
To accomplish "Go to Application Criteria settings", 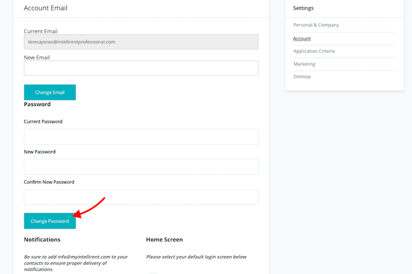I will pyautogui.click(x=314, y=52).
